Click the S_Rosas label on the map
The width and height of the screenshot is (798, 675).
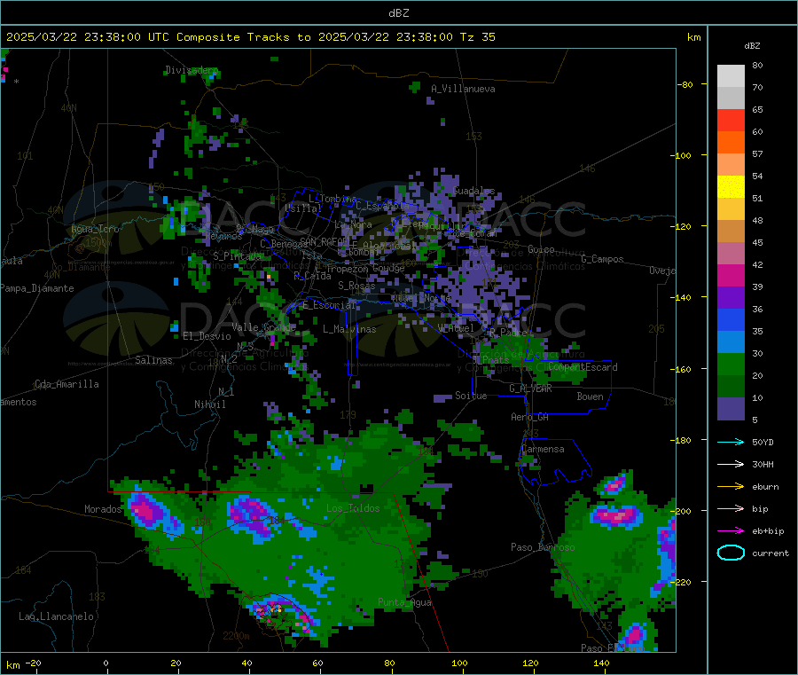pyautogui.click(x=356, y=286)
